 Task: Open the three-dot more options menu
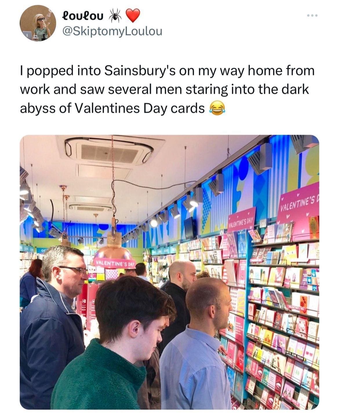pyautogui.click(x=312, y=15)
